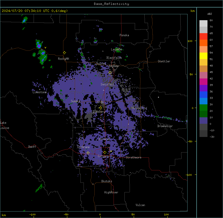The height and width of the screenshot is (218, 223).
Task: Click the yellow station marker near RockyMH
Action: tap(64, 53)
